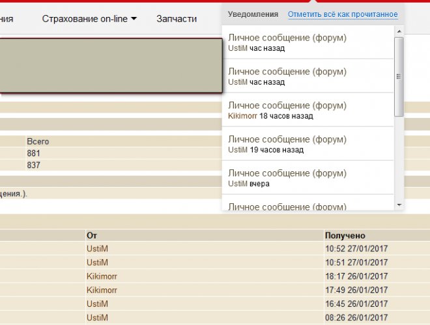The image size is (430, 325).
Task: Click the "Запчасти" menu item
Action: [x=176, y=19]
